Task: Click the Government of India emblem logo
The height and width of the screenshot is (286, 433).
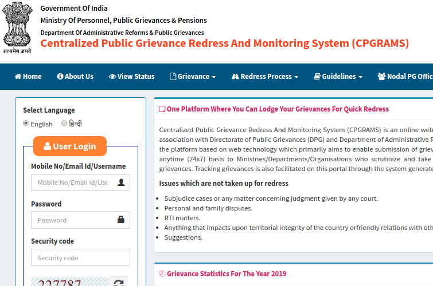Action: 16,27
